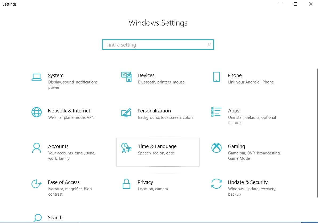Image resolution: width=318 pixels, height=223 pixels.
Task: Click 'Speech, region, date' description
Action: [156, 153]
